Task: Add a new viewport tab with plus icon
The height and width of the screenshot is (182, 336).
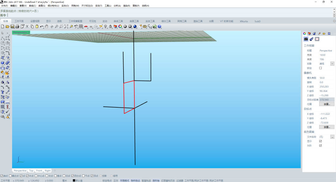Action: pos(55,170)
